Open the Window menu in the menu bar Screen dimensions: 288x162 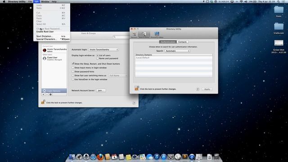click(x=45, y=1)
